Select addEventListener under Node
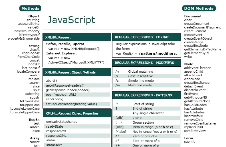The image size is (226, 147). 197,68
